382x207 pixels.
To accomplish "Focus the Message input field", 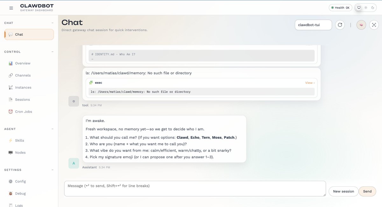I will (x=195, y=189).
